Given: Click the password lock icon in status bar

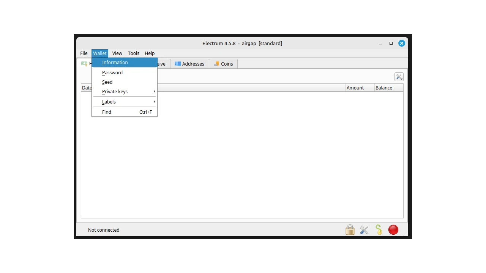Looking at the screenshot, I should [x=350, y=230].
